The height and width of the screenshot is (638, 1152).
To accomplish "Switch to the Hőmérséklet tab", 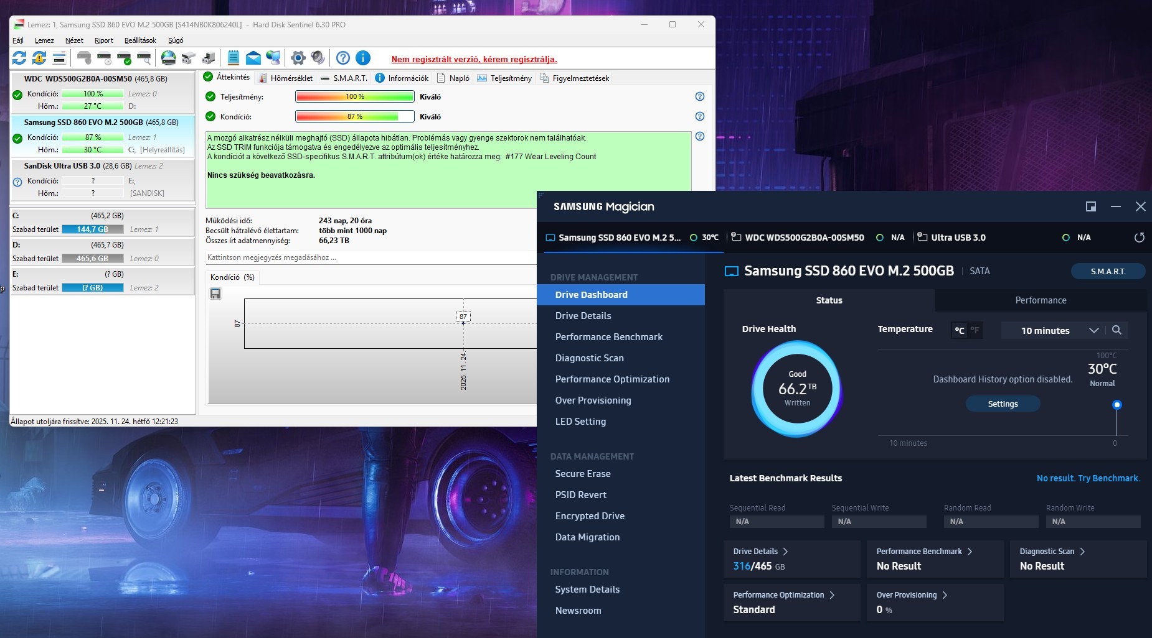I will [x=286, y=78].
